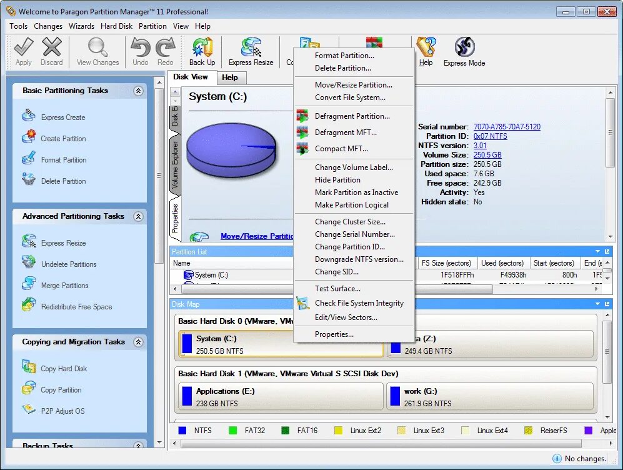Image resolution: width=623 pixels, height=470 pixels.
Task: Select work (G:) partition in Disk Map
Action: pos(490,396)
